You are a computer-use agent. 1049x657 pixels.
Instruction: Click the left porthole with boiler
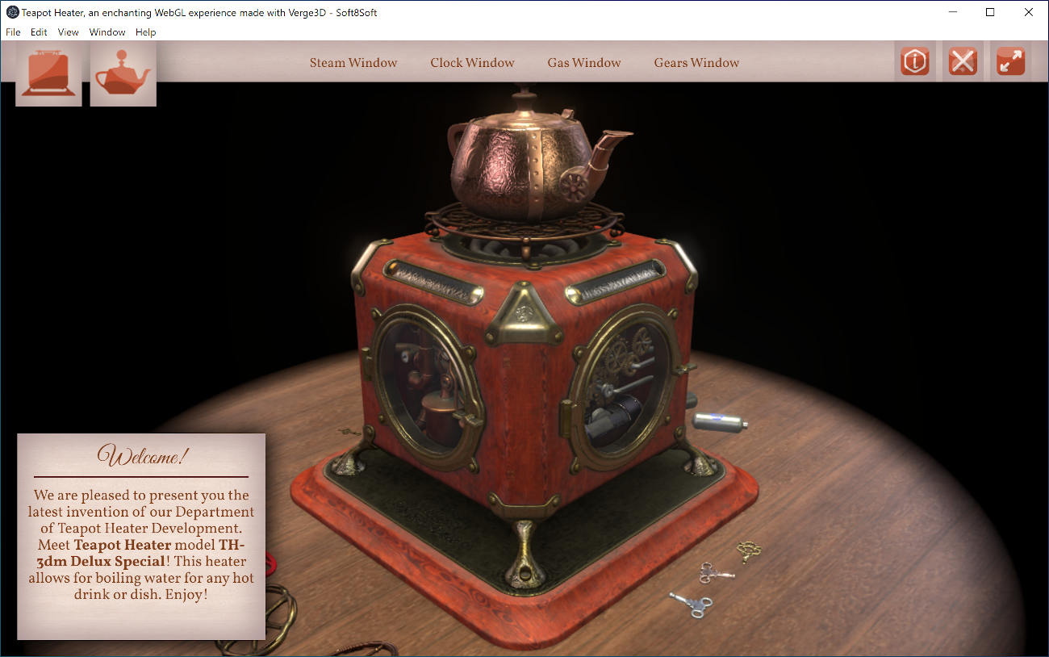(x=425, y=388)
